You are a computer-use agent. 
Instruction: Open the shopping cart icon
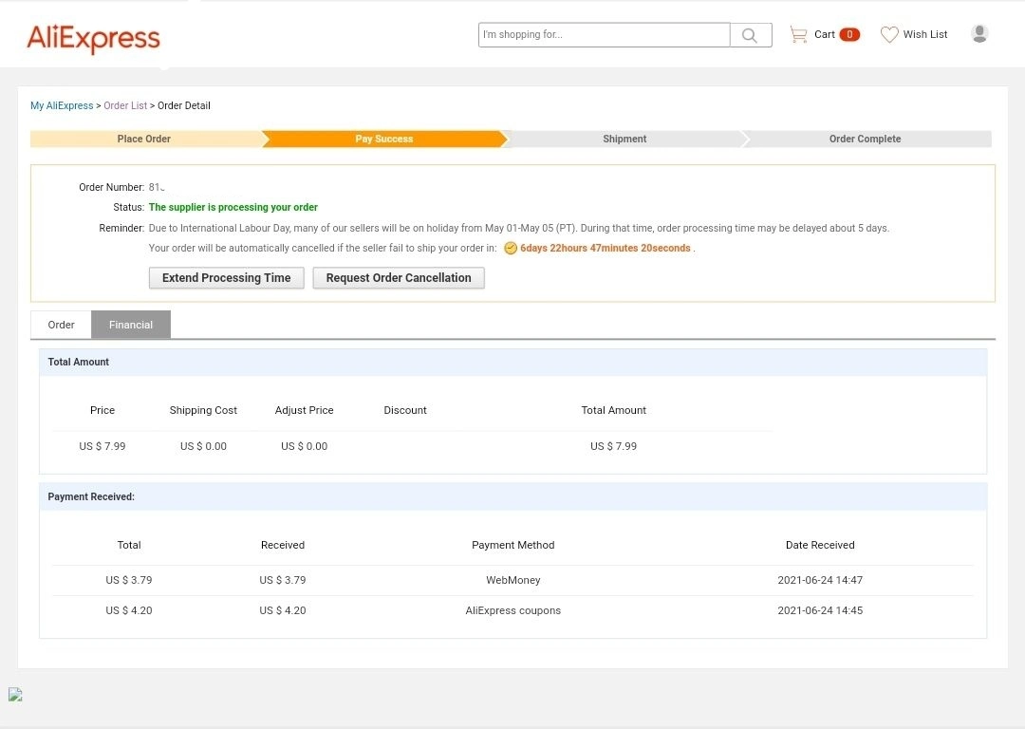tap(798, 35)
